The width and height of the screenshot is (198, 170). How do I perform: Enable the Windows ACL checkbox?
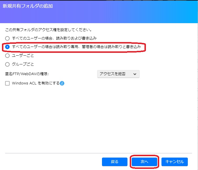(x=7, y=83)
